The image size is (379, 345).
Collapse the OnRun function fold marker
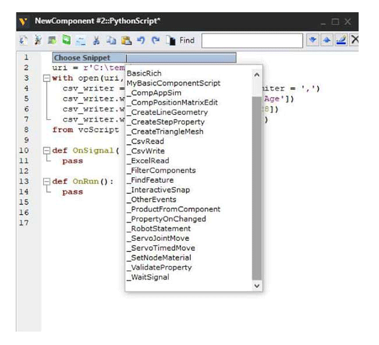pyautogui.click(x=45, y=182)
